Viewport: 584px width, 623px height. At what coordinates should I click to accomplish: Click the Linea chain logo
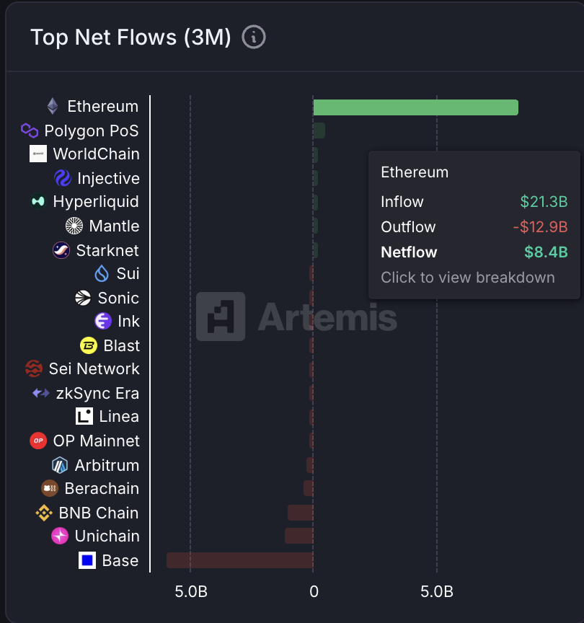coord(84,416)
